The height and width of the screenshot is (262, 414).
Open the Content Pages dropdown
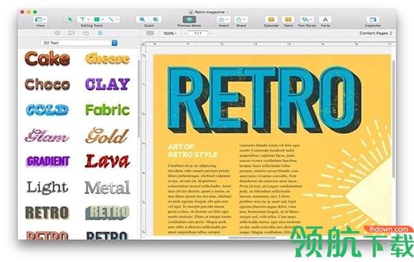pos(375,33)
